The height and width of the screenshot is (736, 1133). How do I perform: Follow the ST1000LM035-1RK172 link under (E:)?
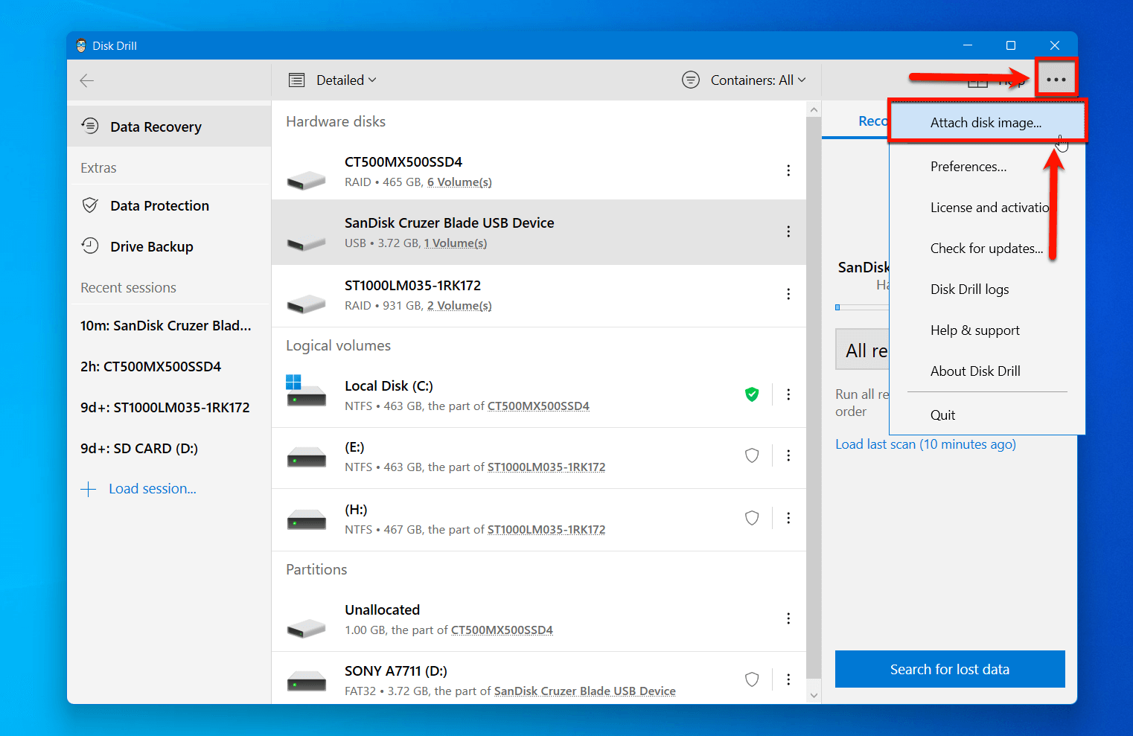coord(546,467)
